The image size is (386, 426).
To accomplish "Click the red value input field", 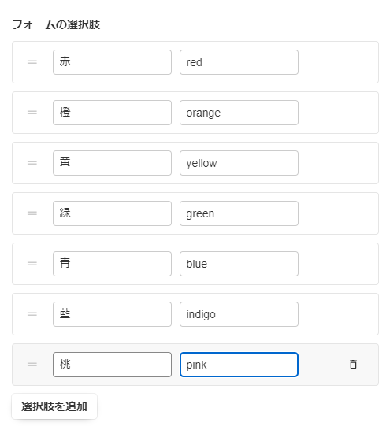I will (239, 62).
